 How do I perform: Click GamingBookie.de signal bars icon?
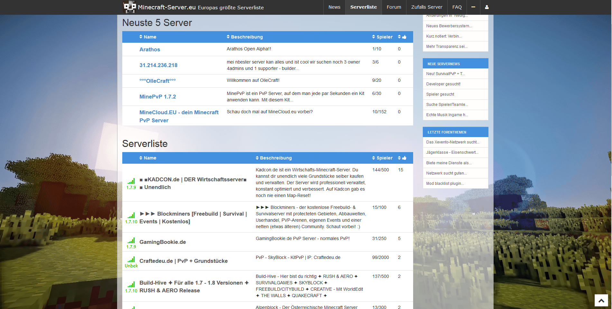[131, 240]
